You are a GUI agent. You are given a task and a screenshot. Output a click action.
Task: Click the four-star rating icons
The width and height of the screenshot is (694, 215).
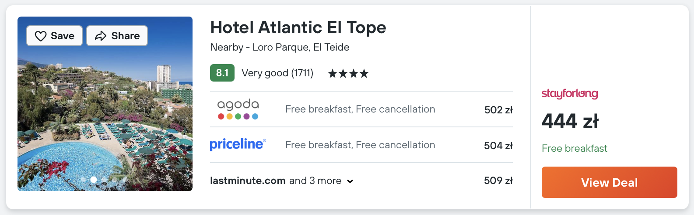coord(348,73)
